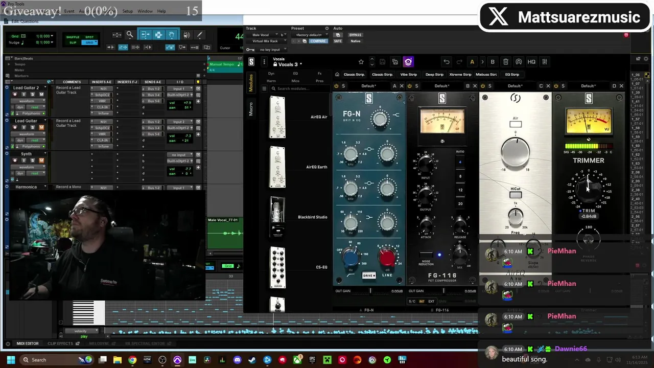The width and height of the screenshot is (654, 368).
Task: Switch to the Clip Effects tab
Action: click(60, 343)
